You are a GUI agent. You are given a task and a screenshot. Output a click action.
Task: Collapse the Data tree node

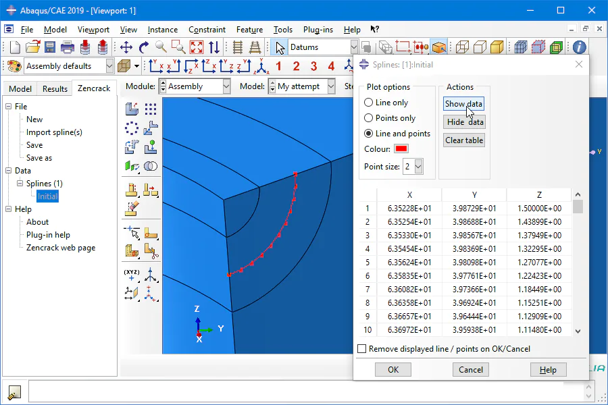(9, 171)
